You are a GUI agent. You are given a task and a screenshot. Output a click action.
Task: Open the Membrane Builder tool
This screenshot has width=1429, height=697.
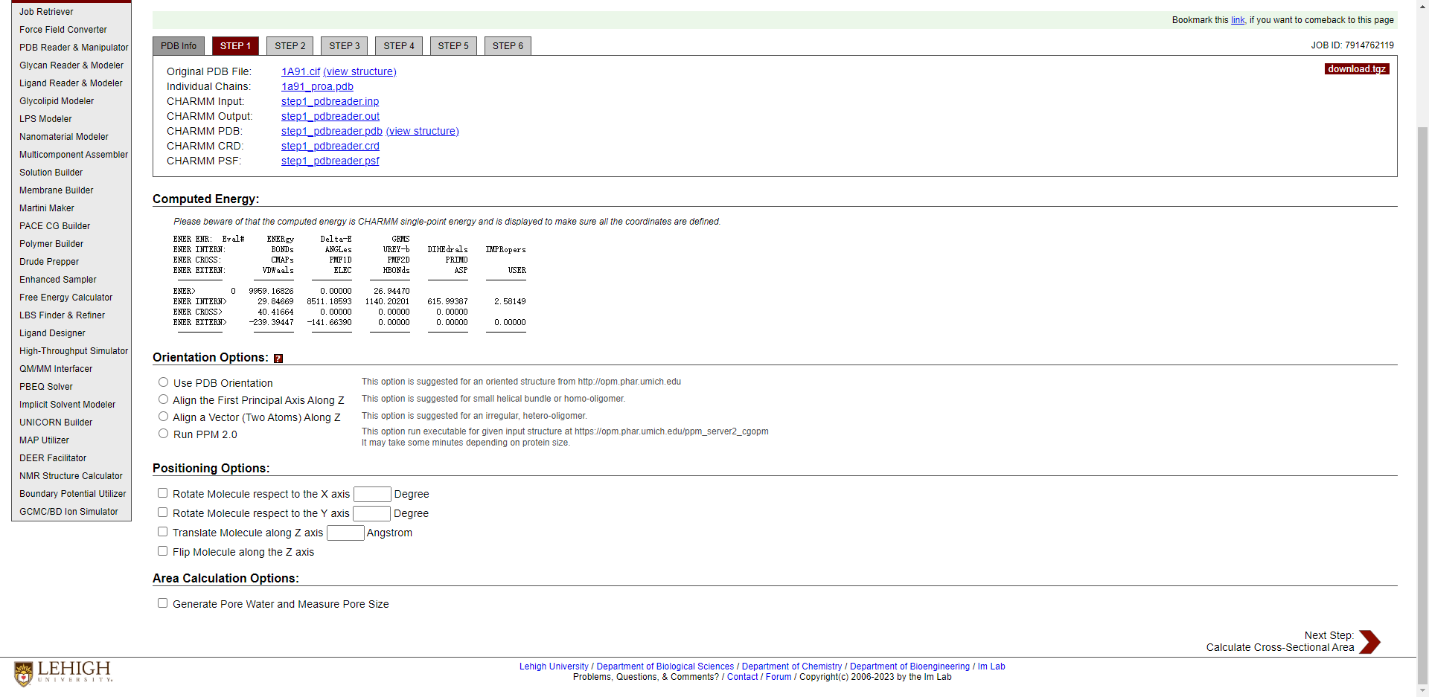pyautogui.click(x=56, y=190)
